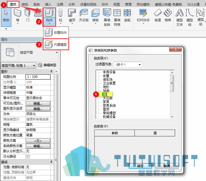206x181 pixels.
Task: Click the category list scroll-up arrow
Action: tap(172, 72)
